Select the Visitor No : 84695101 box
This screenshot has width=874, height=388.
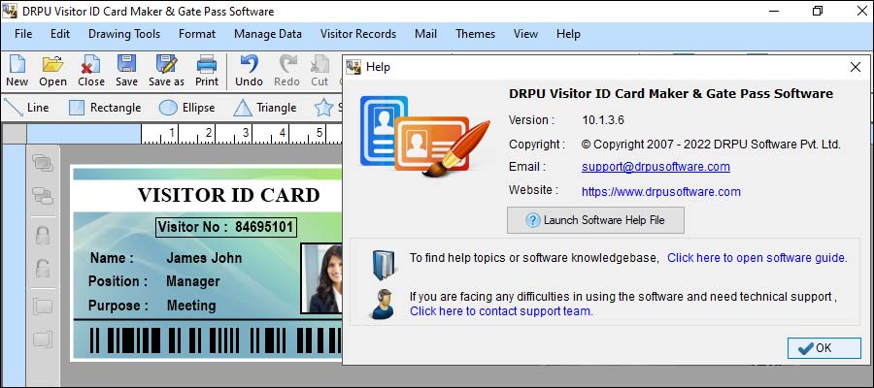pyautogui.click(x=225, y=227)
